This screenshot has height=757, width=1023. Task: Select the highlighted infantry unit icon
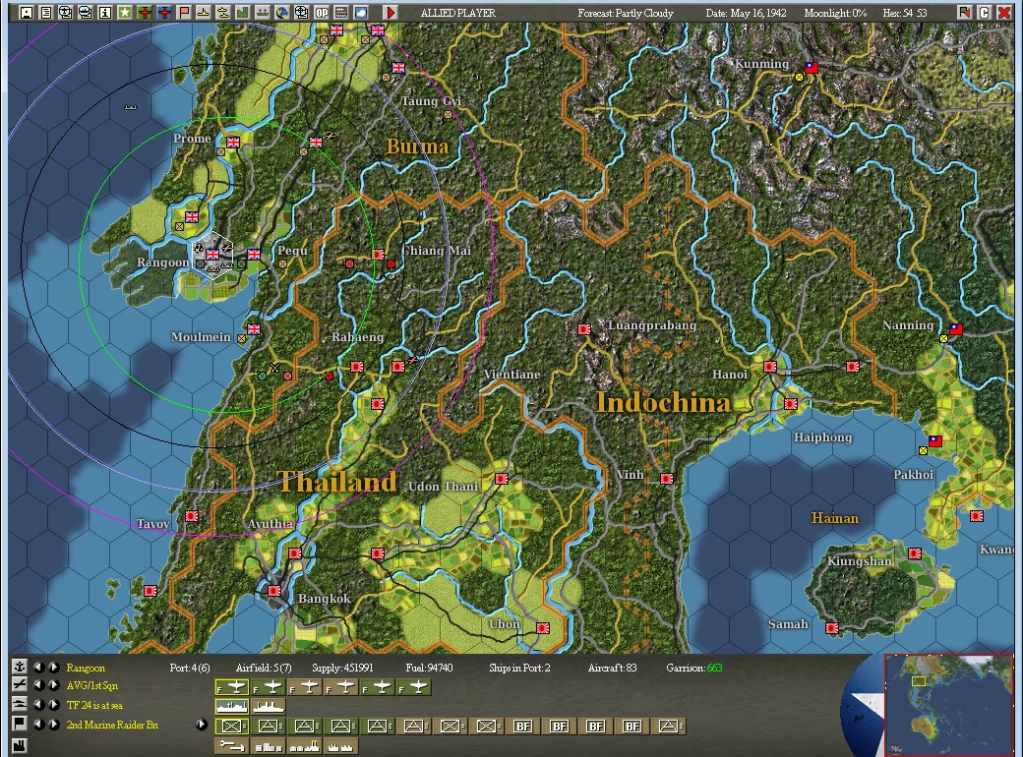click(231, 726)
